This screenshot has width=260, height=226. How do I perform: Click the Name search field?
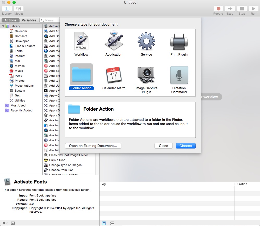tap(50, 20)
